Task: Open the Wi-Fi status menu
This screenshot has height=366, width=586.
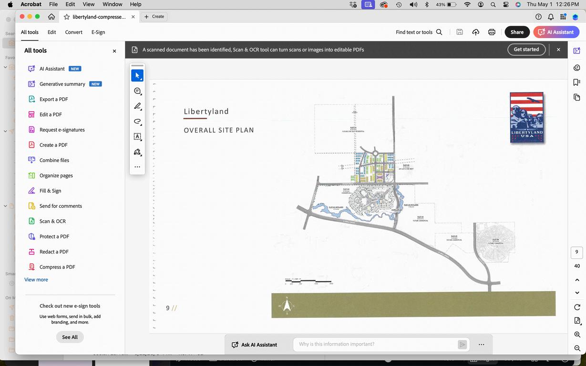Action: coord(467,4)
